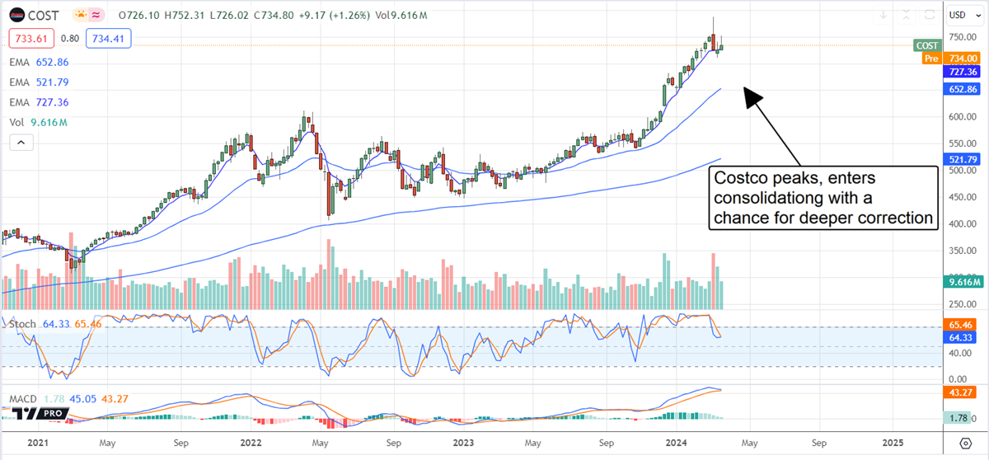Click the collapse pane chevrons icon
This screenshot has height=460, width=989.
(906, 15)
